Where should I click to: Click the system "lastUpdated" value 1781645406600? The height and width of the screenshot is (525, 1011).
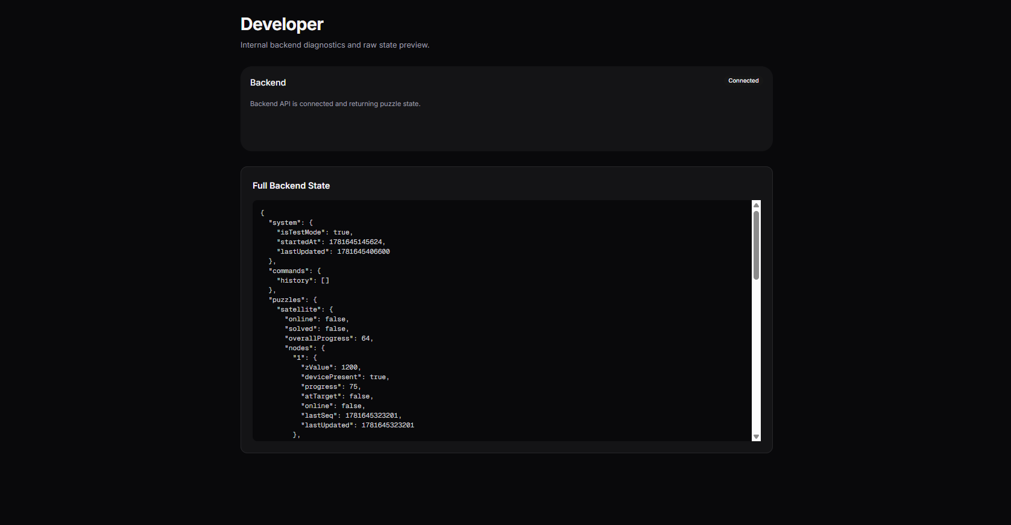click(x=364, y=251)
